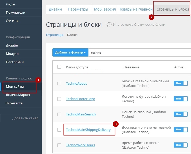Tick the TechnoMainSearch row checkbox
This screenshot has width=191, height=154.
click(59, 114)
